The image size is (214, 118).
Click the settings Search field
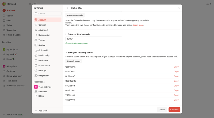[x=48, y=14]
